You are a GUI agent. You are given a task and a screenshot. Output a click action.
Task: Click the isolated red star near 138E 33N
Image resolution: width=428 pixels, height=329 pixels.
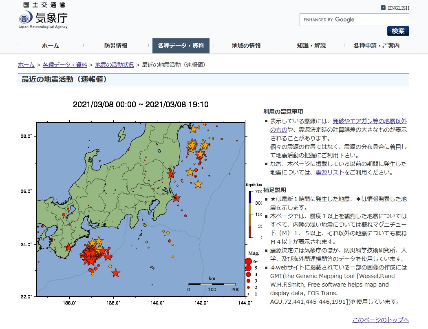click(116, 273)
